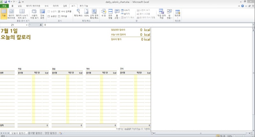Open the Data (데이터) ribbon tab

[x=56, y=6]
